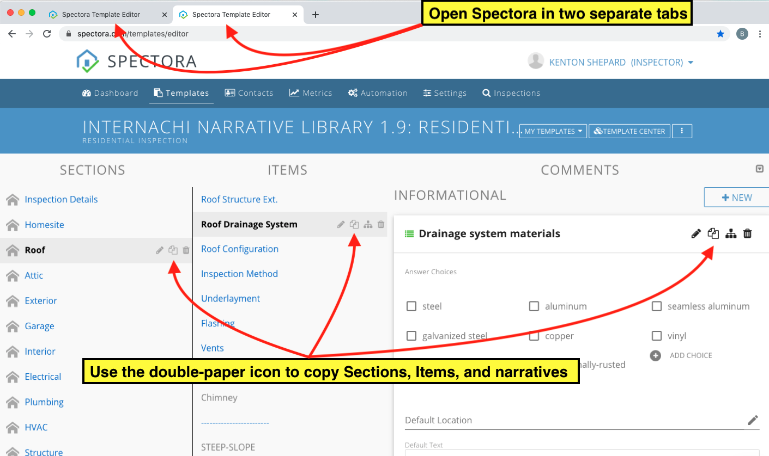Open Chrome profile B avatar
The height and width of the screenshot is (456, 769).
point(742,34)
